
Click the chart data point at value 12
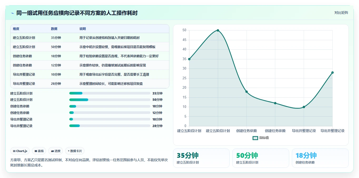[x=275, y=103]
